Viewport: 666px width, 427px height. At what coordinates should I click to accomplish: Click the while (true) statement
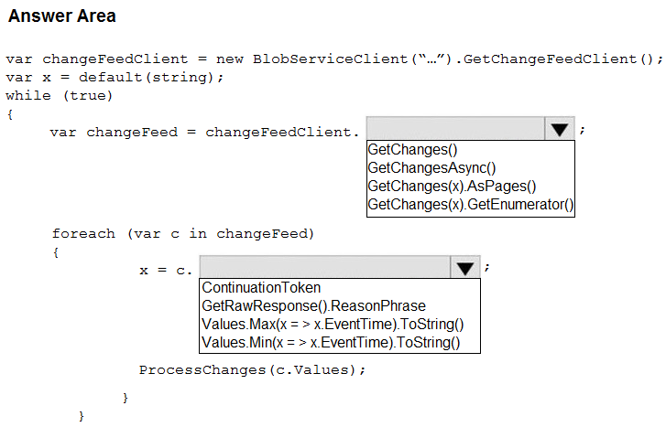[60, 95]
